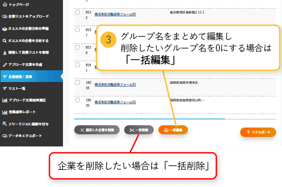Click the address 東京都港区東新橋2-12-1
This screenshot has height=187, width=282.
point(187,12)
